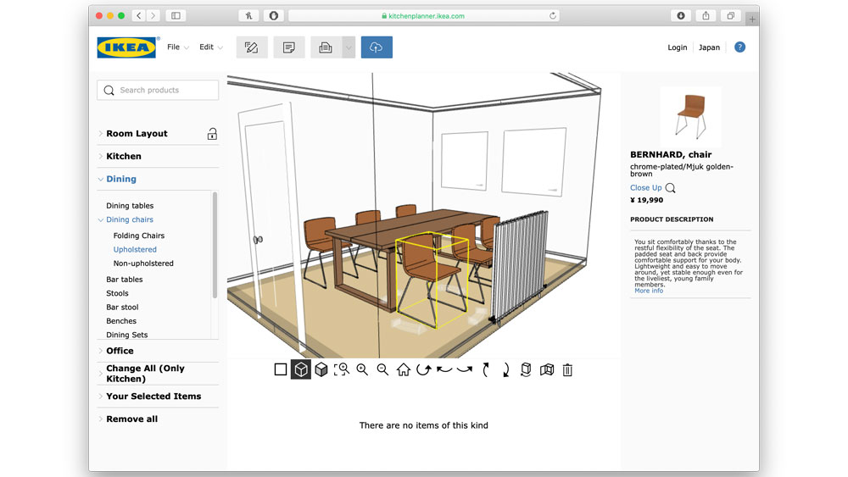The width and height of the screenshot is (848, 477).
Task: Select Bar tables category
Action: coord(125,280)
